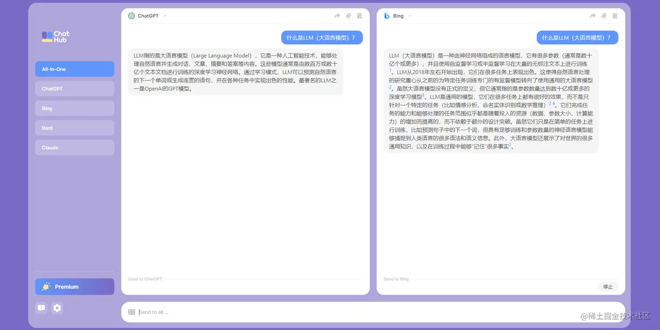The width and height of the screenshot is (660, 330).
Task: Open the Bing panel history icon
Action: click(x=615, y=16)
